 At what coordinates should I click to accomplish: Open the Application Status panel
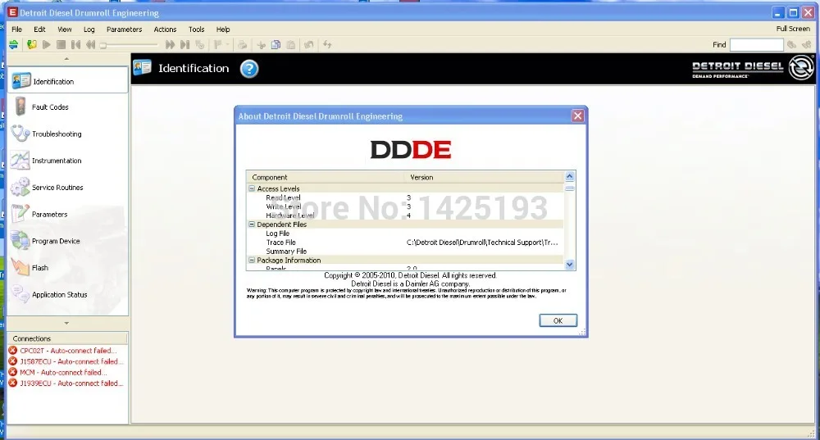pyautogui.click(x=67, y=294)
